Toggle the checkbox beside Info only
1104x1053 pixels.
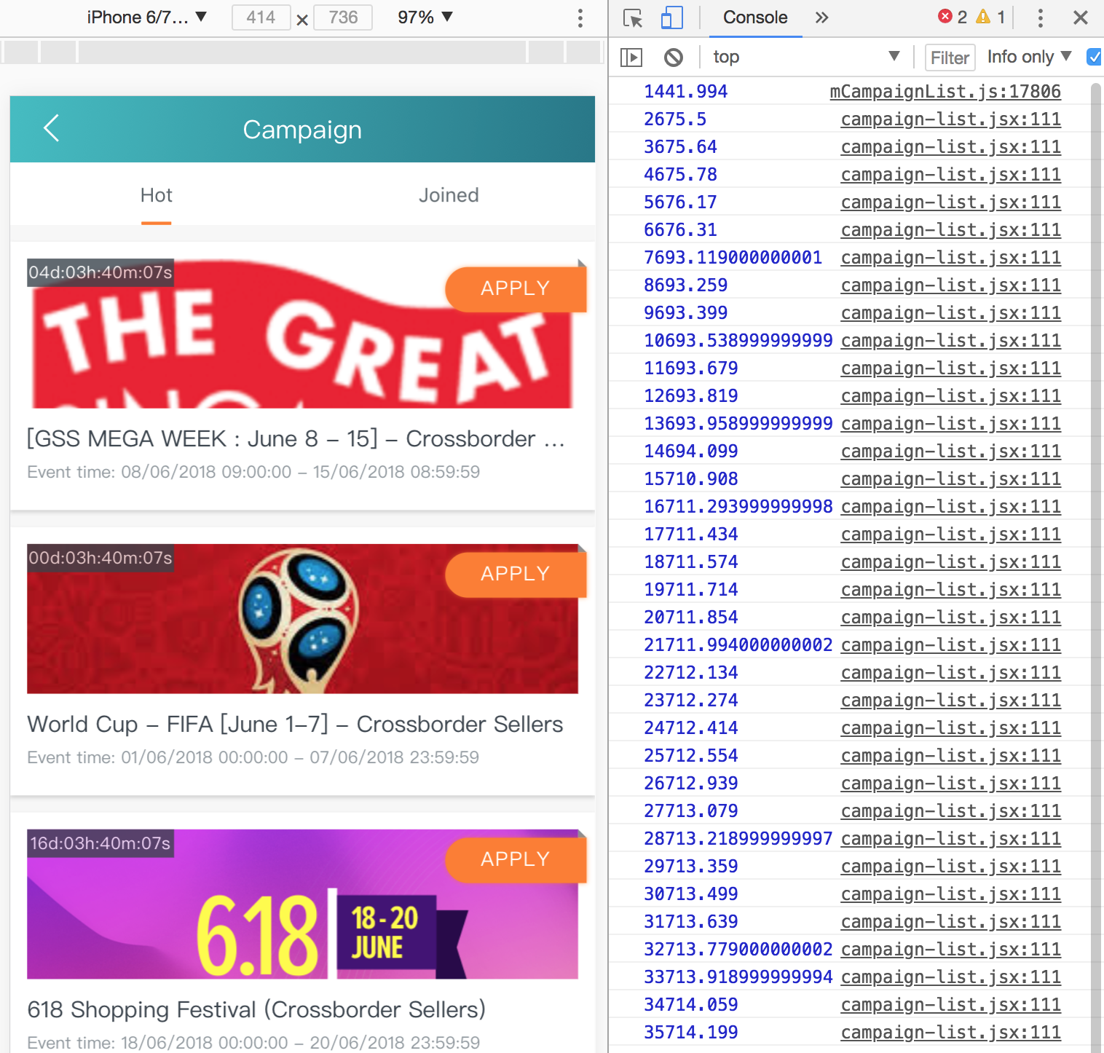point(1094,57)
